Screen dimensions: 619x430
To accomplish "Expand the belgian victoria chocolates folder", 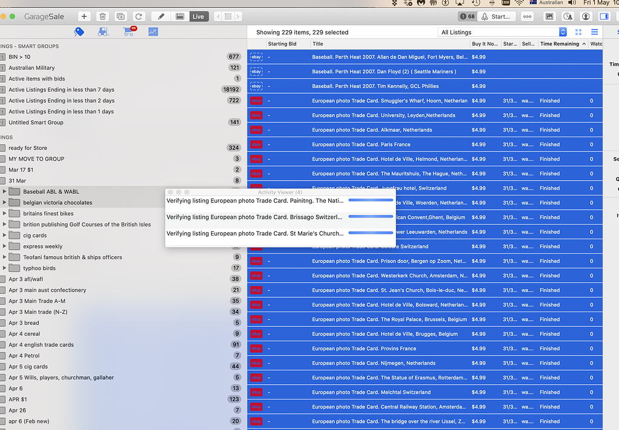I will tap(4, 202).
